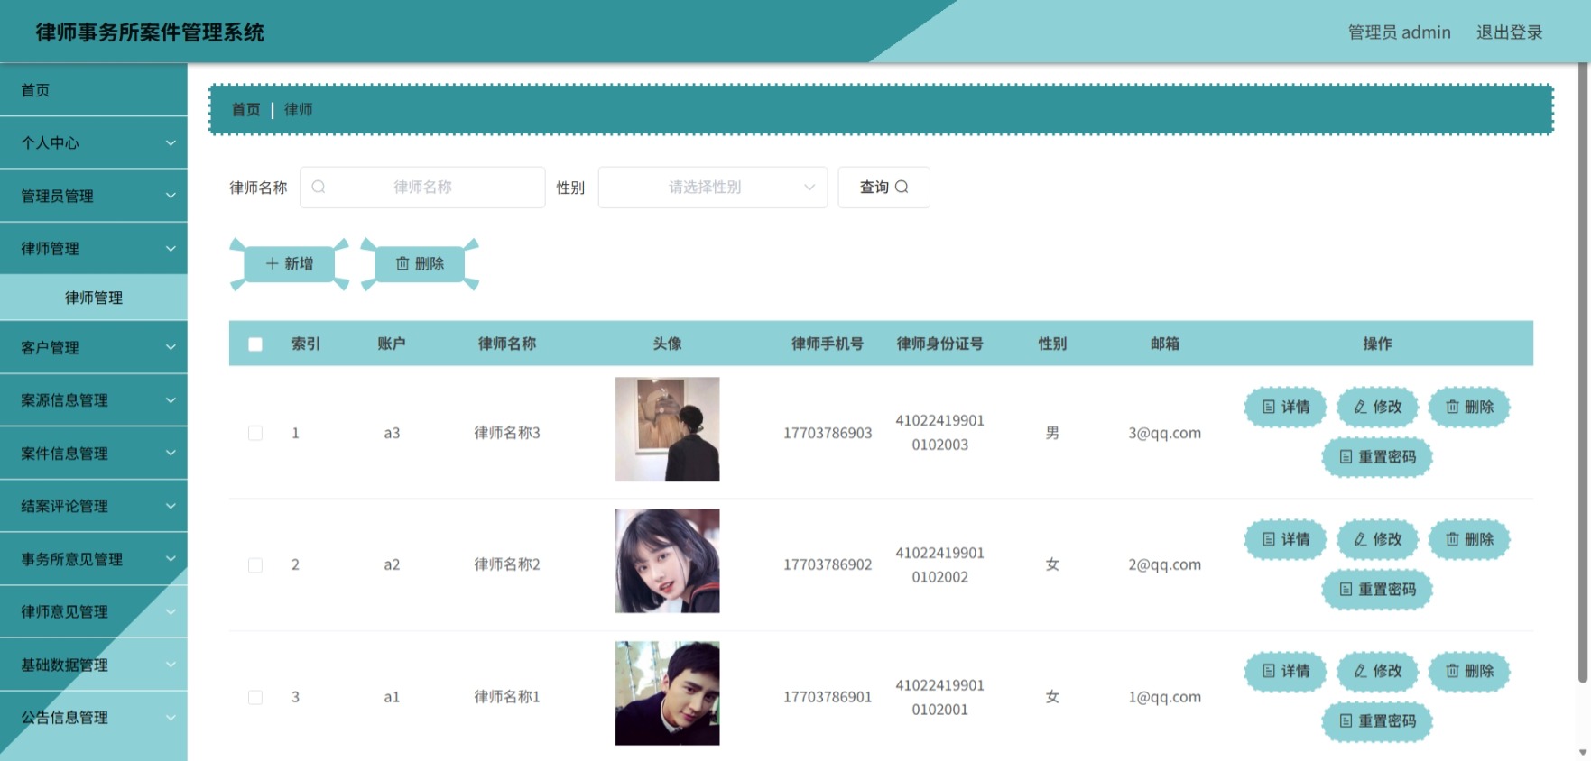Click the 查询 search magnifier button
The height and width of the screenshot is (761, 1591).
pos(883,188)
